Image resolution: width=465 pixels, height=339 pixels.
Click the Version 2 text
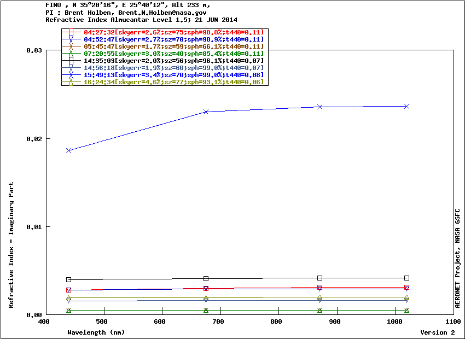pyautogui.click(x=437, y=332)
